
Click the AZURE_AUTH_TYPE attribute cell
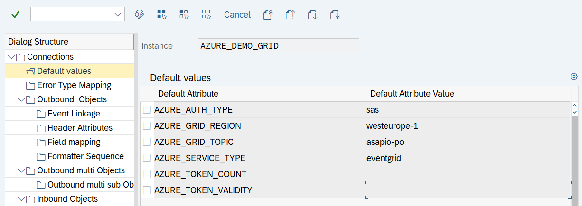click(x=260, y=110)
